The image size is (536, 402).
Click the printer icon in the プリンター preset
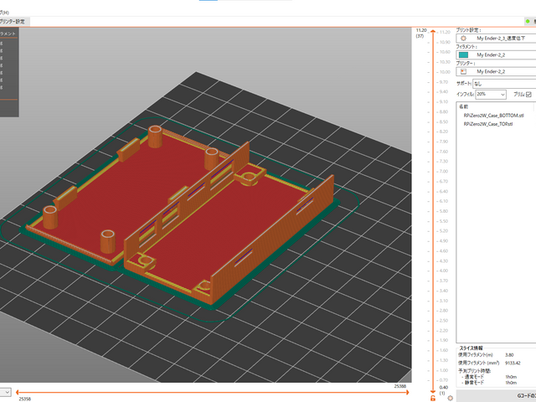point(463,71)
